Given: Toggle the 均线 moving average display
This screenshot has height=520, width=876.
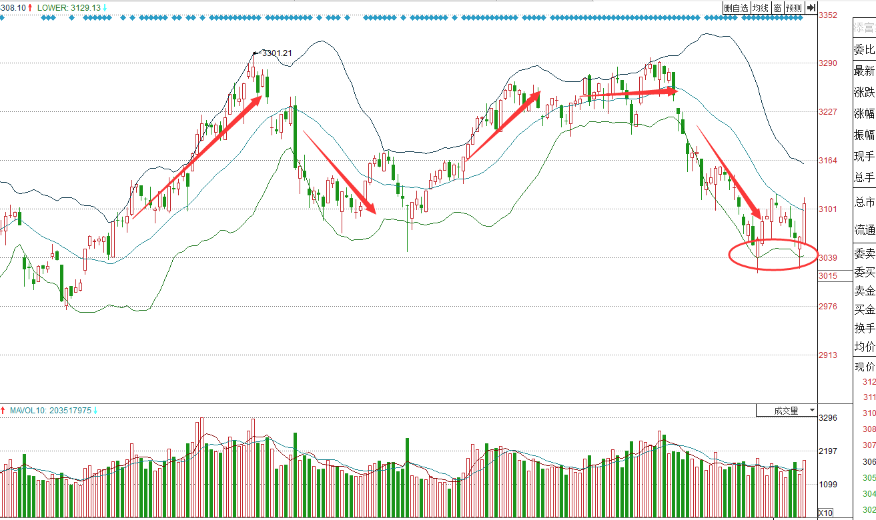Looking at the screenshot, I should click(761, 8).
